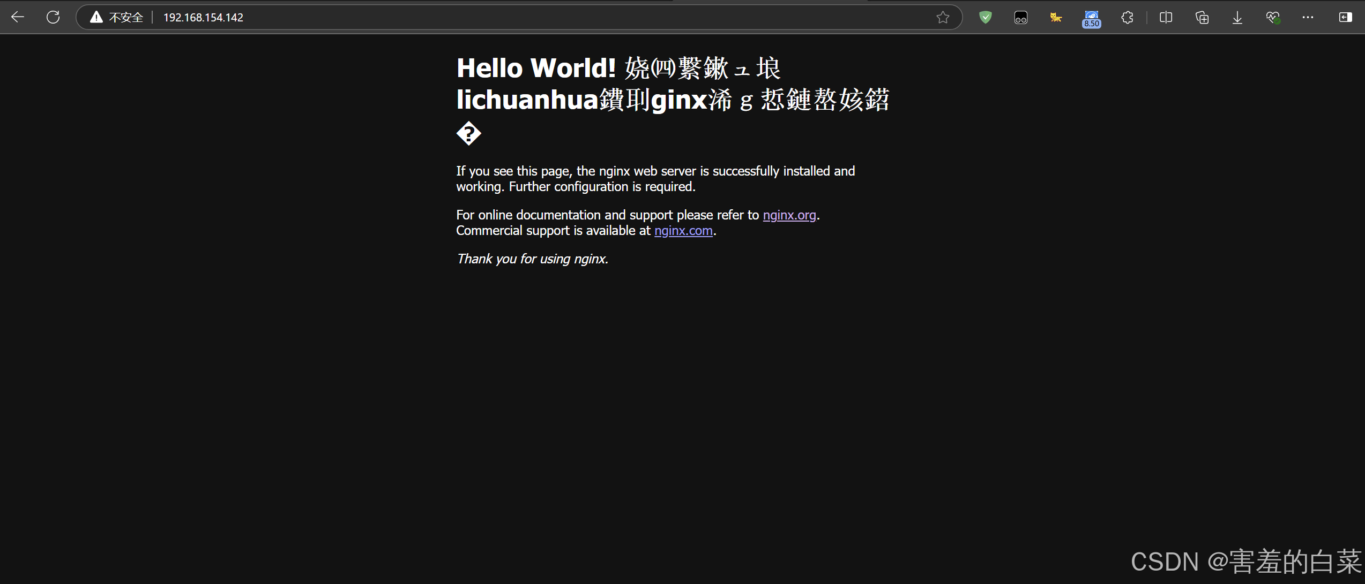Open browser essentials heart icon
The width and height of the screenshot is (1365, 584).
(x=1273, y=18)
